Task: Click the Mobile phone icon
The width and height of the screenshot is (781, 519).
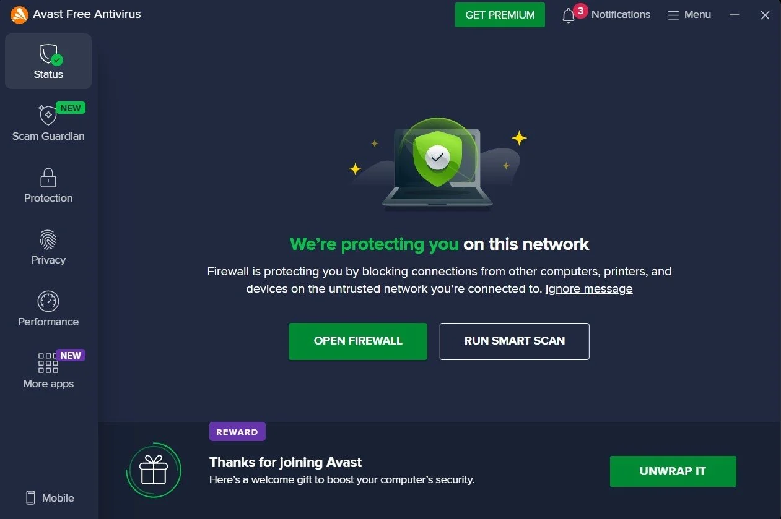Action: pyautogui.click(x=30, y=497)
